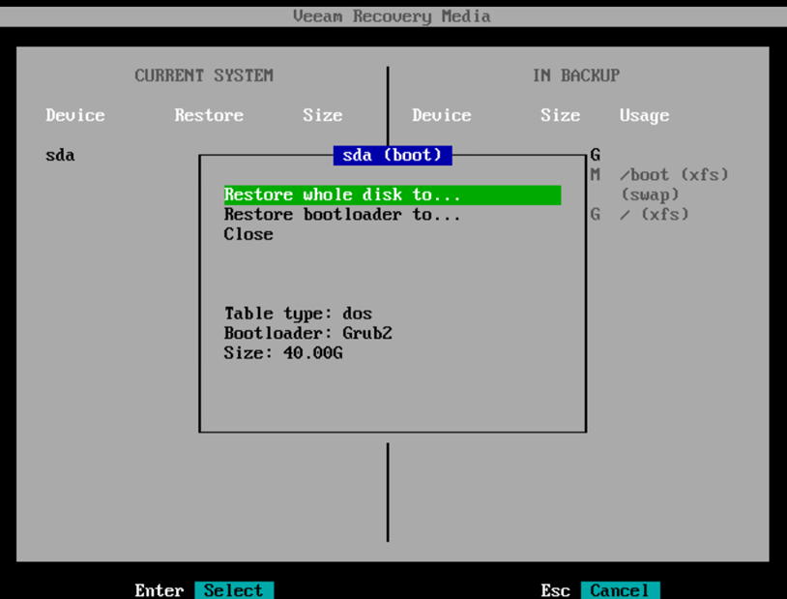
Task: Click the 'Size: 40.00G' info line
Action: pyautogui.click(x=283, y=353)
